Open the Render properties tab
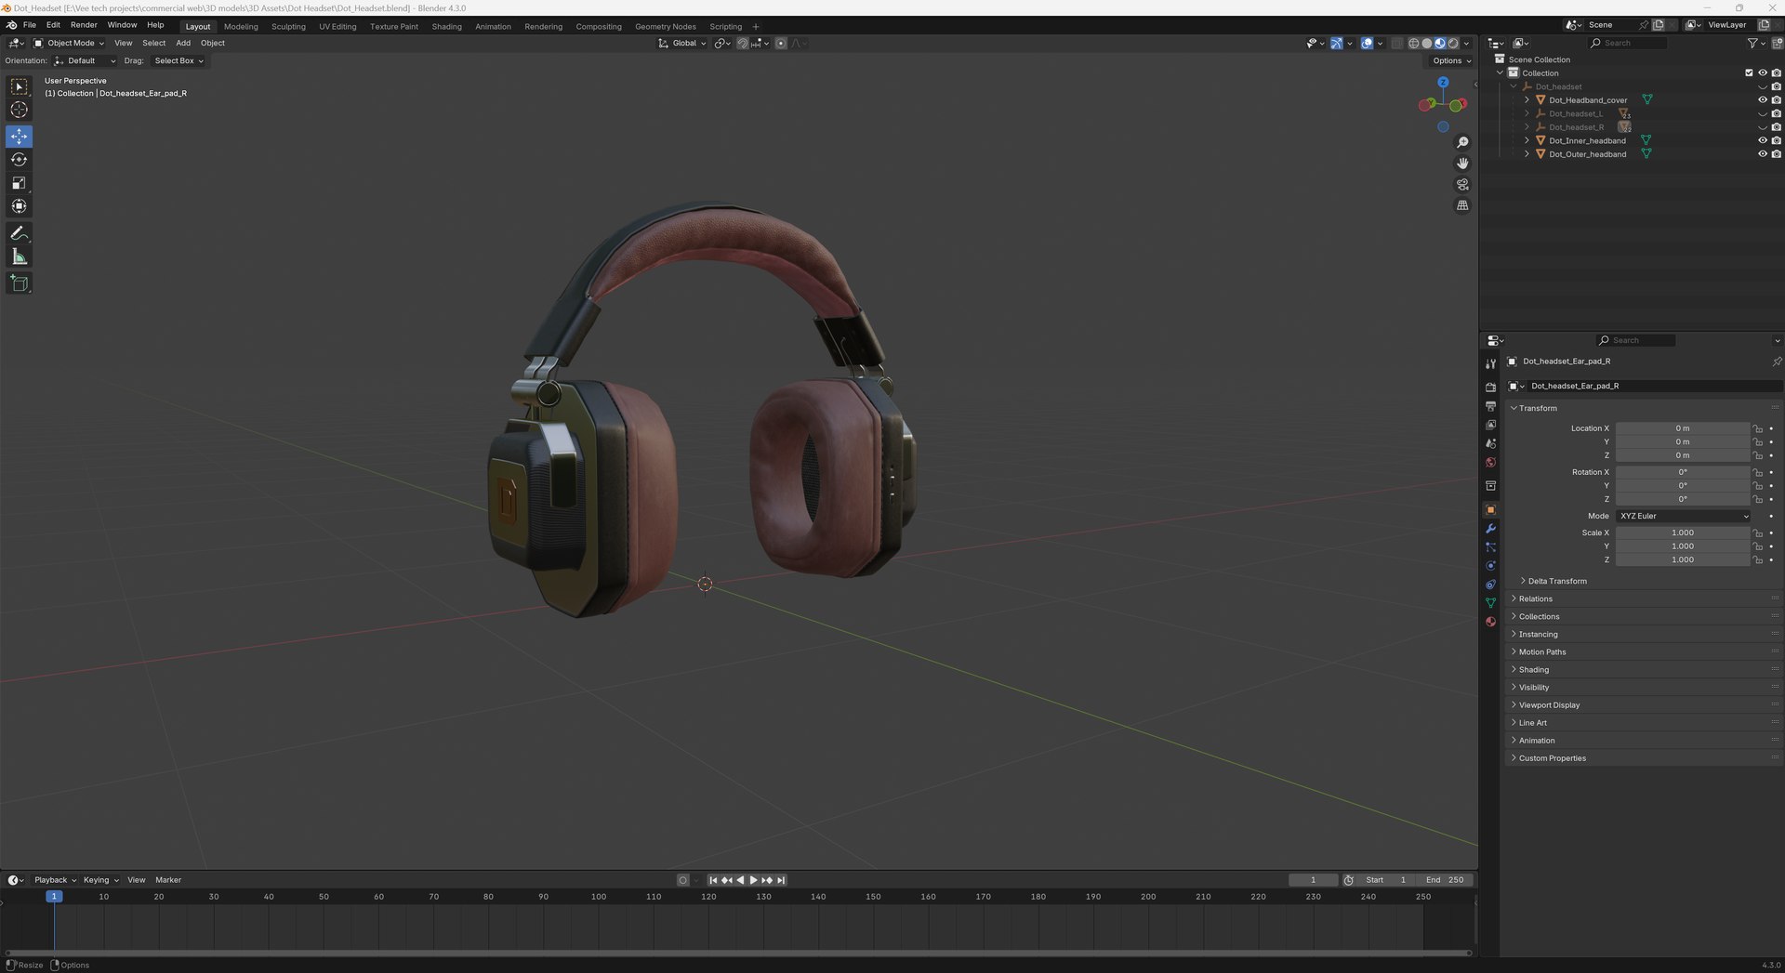This screenshot has width=1785, height=973. click(1490, 388)
